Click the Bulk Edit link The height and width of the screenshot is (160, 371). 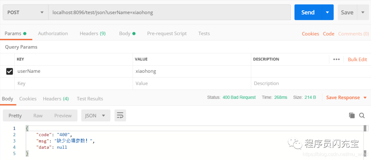[x=357, y=59]
